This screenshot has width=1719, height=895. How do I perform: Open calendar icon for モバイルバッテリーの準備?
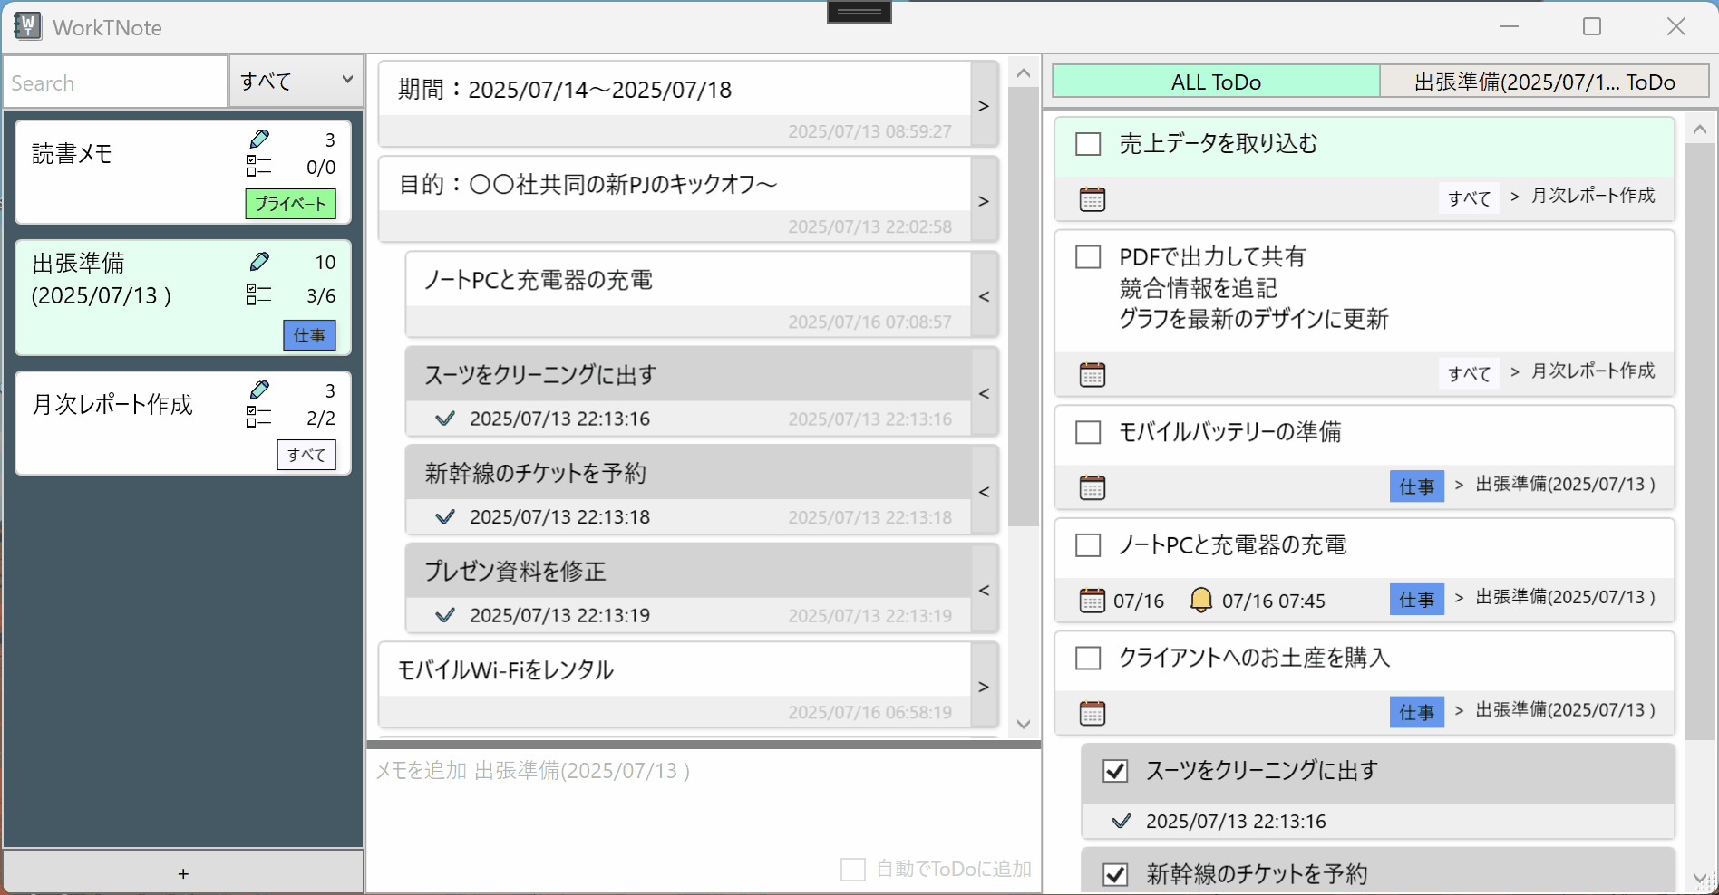1093,487
